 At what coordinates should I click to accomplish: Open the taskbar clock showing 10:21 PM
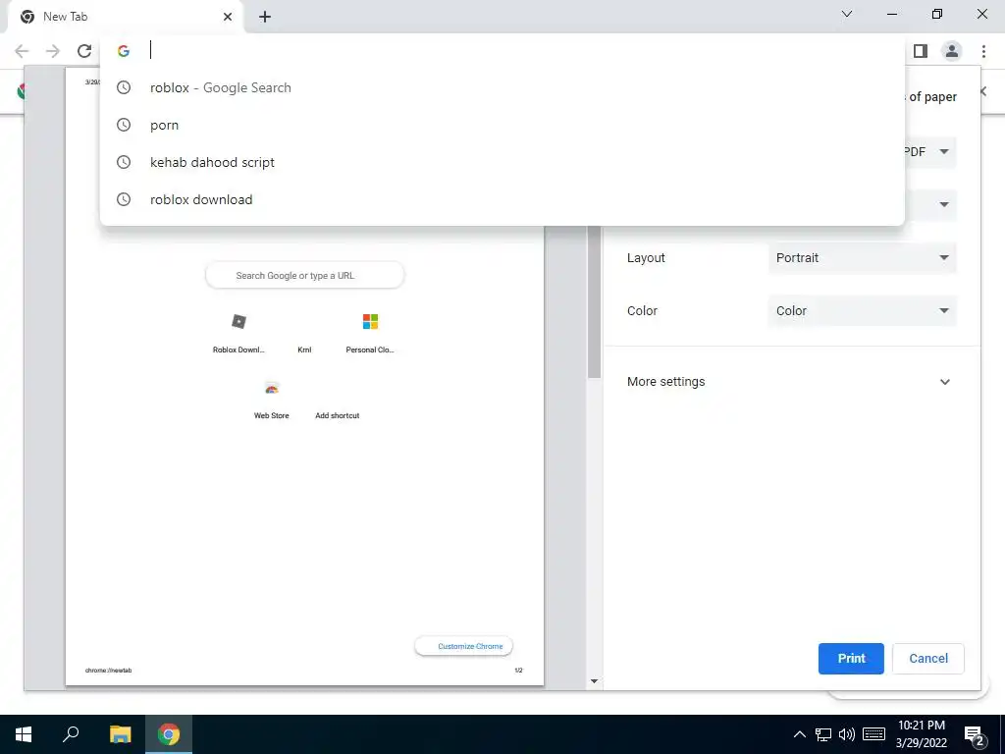click(x=921, y=734)
